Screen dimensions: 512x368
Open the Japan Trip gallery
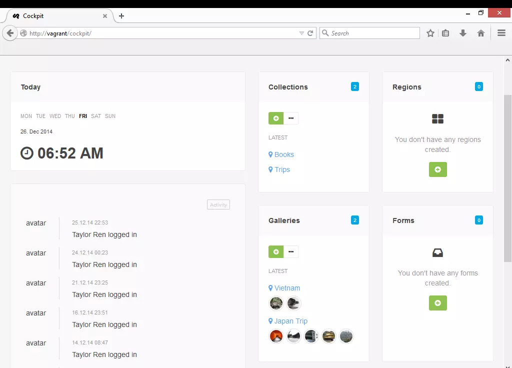click(290, 320)
